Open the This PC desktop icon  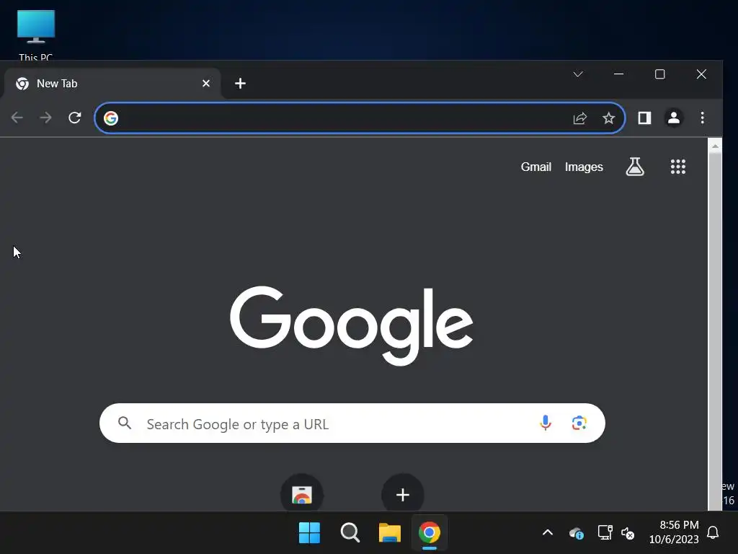coord(36,34)
